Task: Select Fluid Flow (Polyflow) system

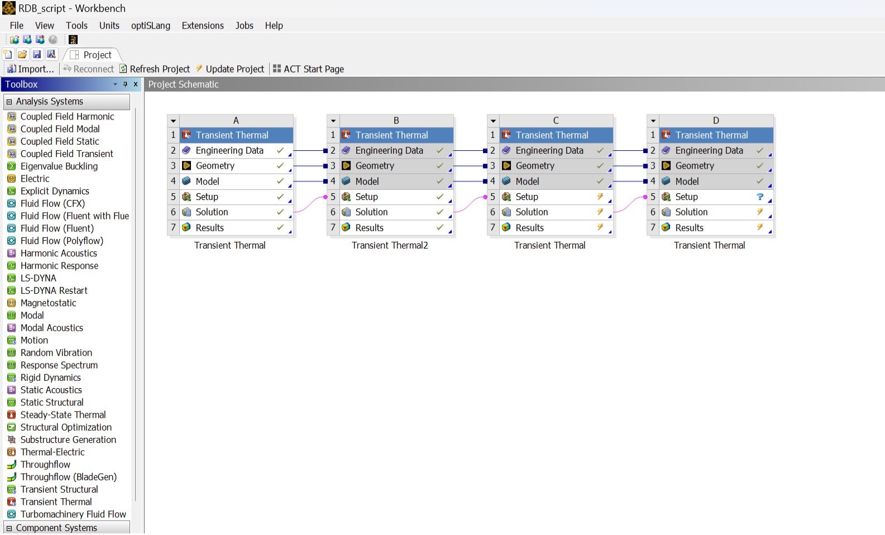Action: click(x=55, y=241)
